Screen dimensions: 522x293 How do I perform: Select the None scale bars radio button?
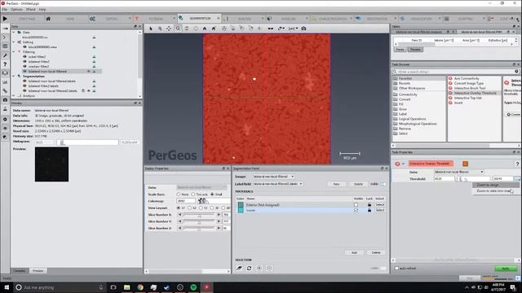pos(179,195)
